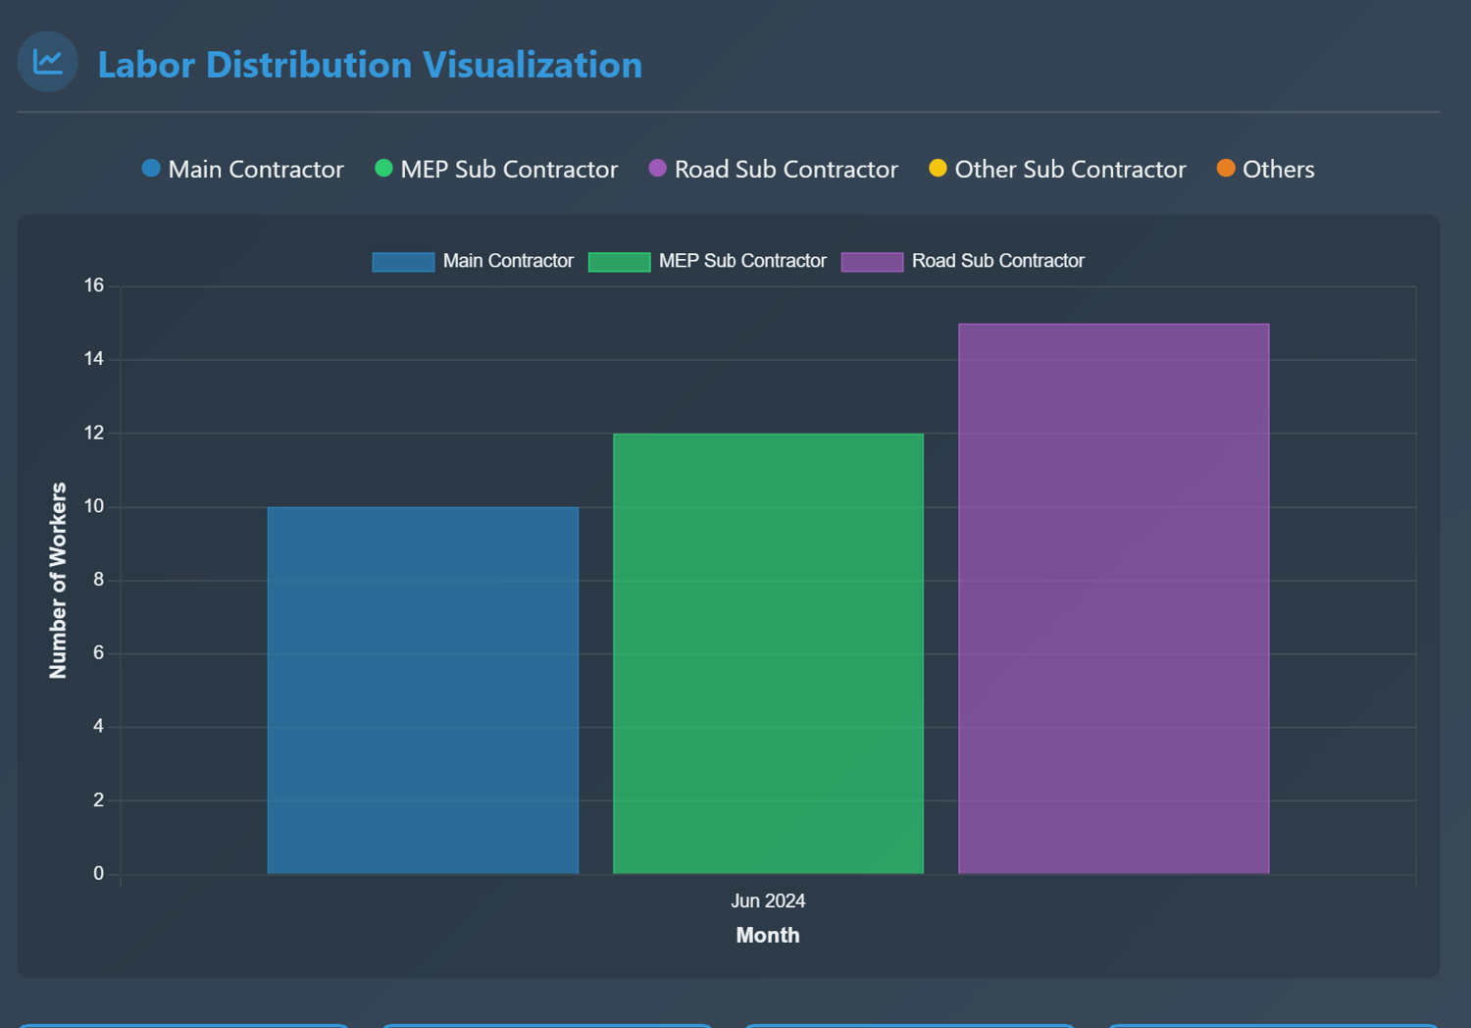Click the purple Road Sub Contractor chart swatch
This screenshot has width=1471, height=1028.
(872, 262)
